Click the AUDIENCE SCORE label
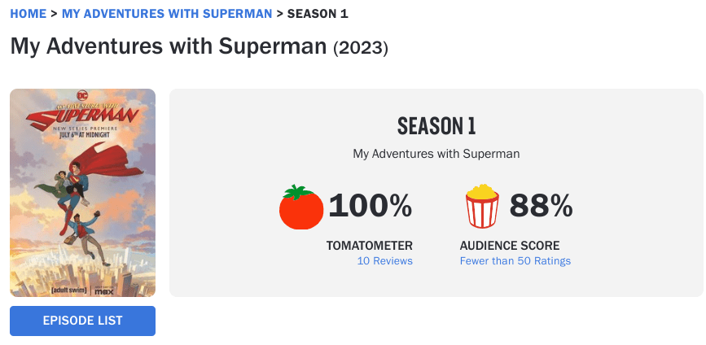Viewport: 706px width, 345px height. [510, 245]
